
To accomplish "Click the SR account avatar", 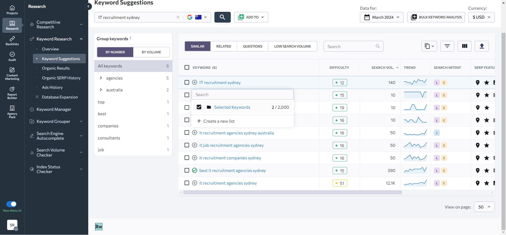I will click(12, 225).
